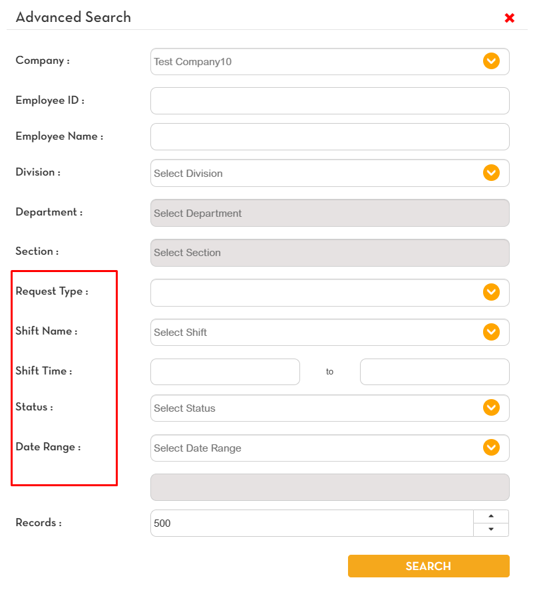Click the 'Company :' label
Image resolution: width=533 pixels, height=592 pixels.
(x=43, y=61)
